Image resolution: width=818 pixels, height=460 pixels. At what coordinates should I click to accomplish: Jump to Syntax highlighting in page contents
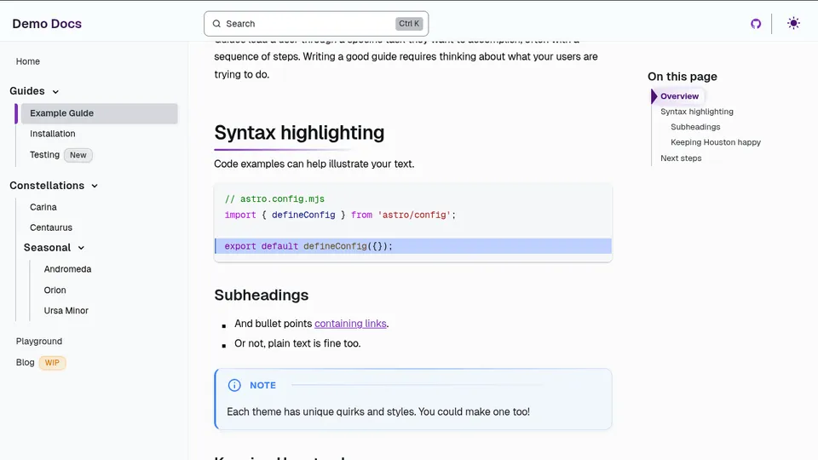click(696, 112)
